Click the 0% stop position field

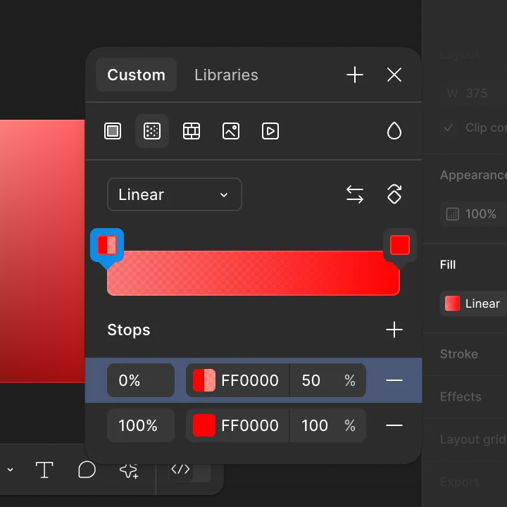141,380
